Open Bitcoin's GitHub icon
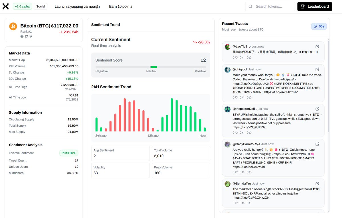The width and height of the screenshot is (342, 218). [31, 36]
